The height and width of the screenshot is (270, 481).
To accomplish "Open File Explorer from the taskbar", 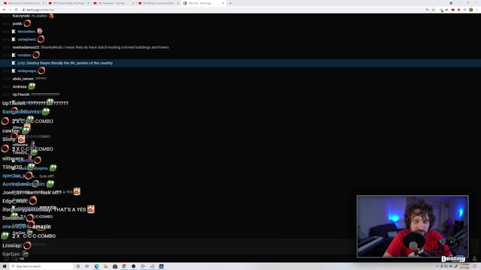I will tap(106, 266).
